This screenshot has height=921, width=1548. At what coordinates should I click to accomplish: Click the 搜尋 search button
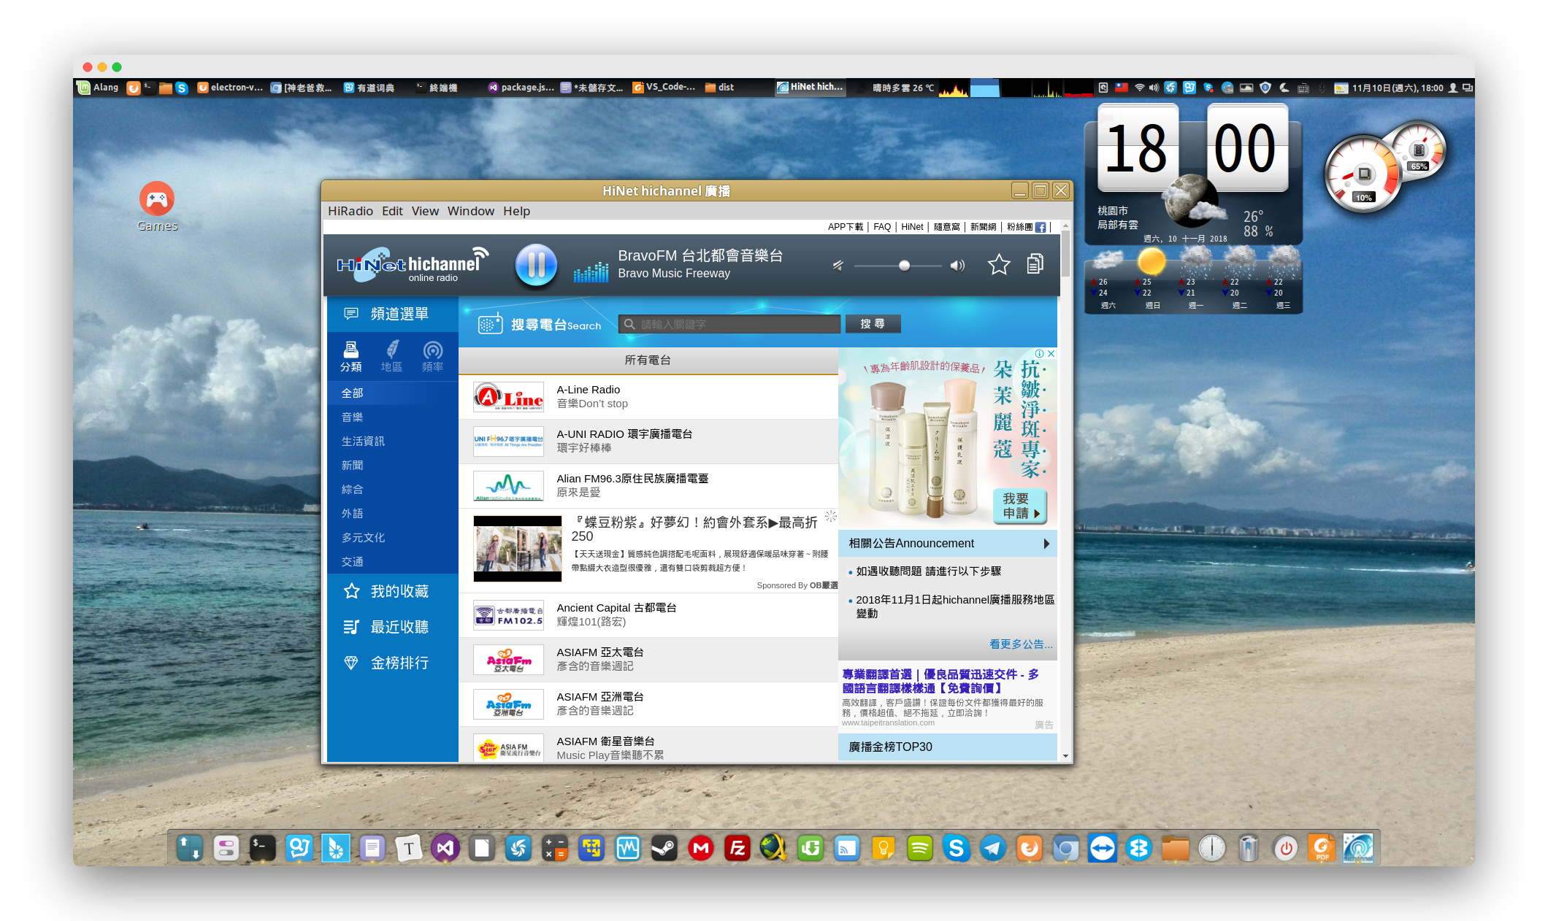click(x=873, y=324)
